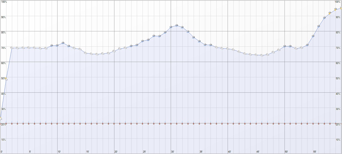Select the red marker on the 30-minute gridline
342x154 pixels.
(171, 123)
